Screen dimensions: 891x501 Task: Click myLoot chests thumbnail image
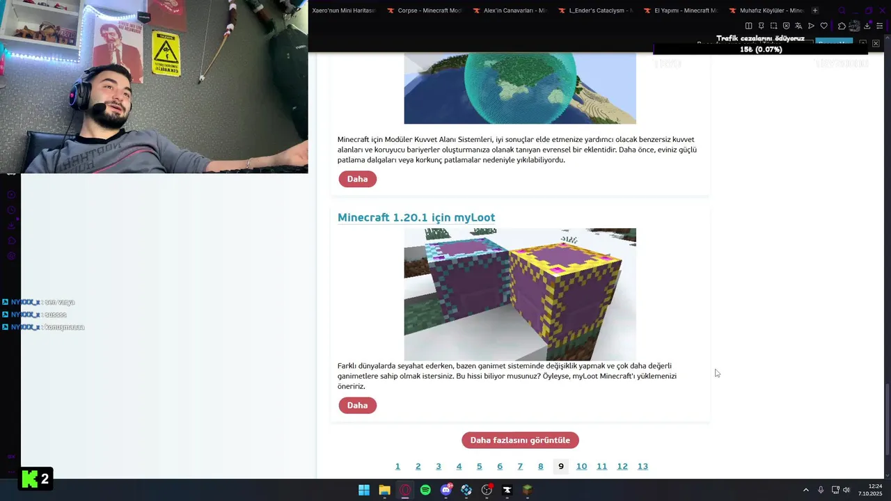click(x=520, y=294)
